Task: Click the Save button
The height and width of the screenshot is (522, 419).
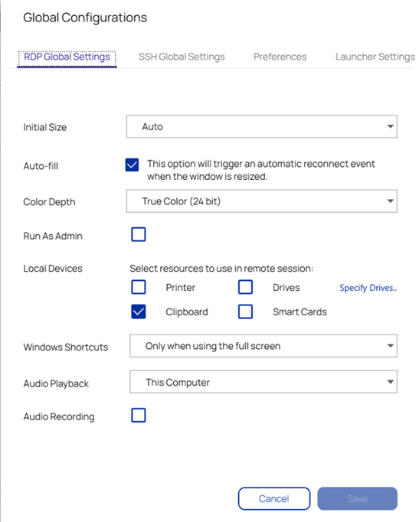Action: pos(357,498)
